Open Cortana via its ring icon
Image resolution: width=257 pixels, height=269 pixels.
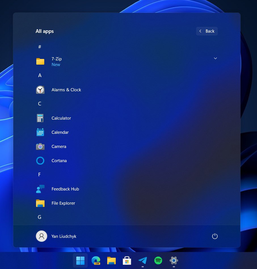pos(40,161)
